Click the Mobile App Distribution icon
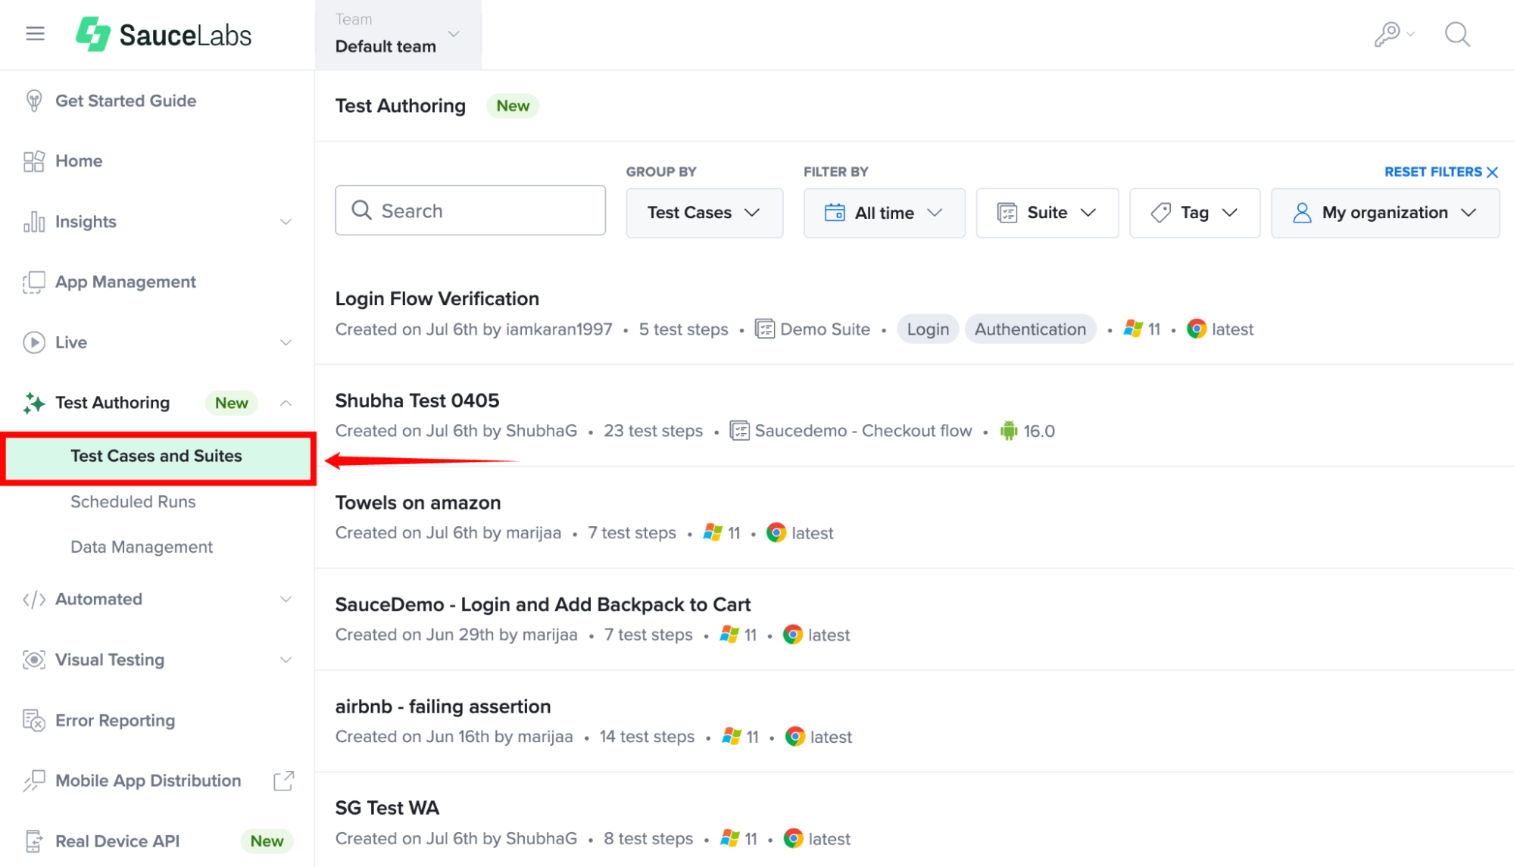Image resolution: width=1514 pixels, height=867 pixels. (x=34, y=781)
